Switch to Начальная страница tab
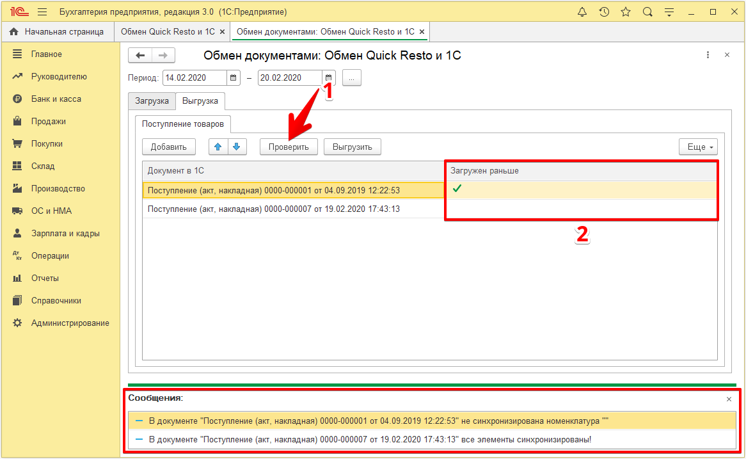The width and height of the screenshot is (746, 459). (x=58, y=31)
